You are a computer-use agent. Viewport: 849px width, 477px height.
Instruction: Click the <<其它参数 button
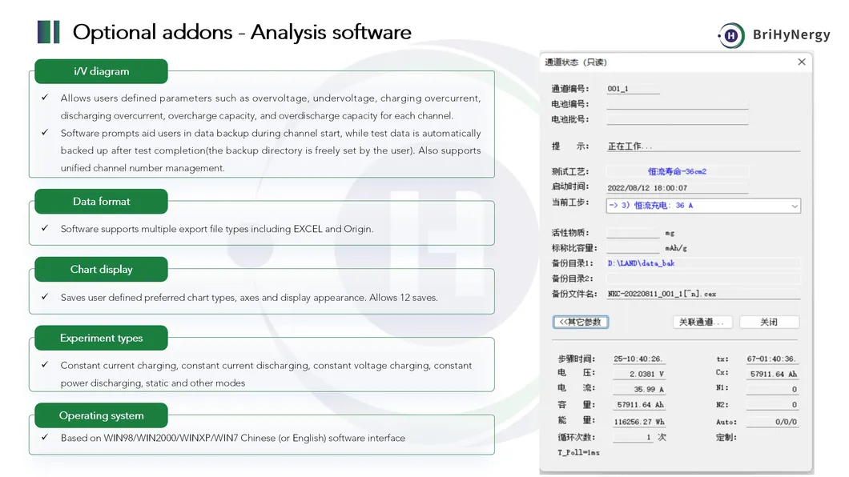[x=581, y=322]
